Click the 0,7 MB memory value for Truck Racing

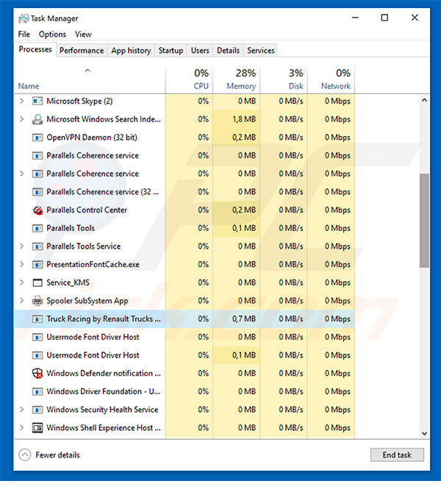[244, 319]
